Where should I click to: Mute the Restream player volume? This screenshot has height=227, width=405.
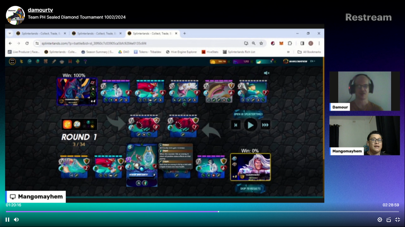click(17, 220)
